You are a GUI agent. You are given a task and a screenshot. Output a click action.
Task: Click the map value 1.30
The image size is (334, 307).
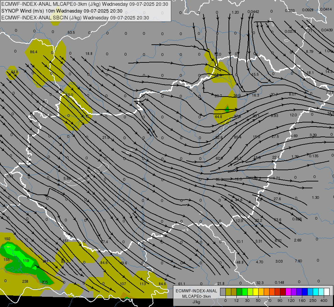point(315,198)
